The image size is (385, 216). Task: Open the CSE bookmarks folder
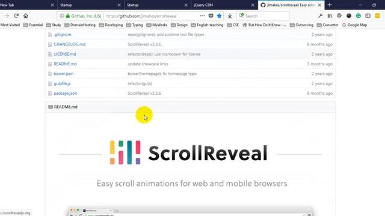(x=233, y=25)
